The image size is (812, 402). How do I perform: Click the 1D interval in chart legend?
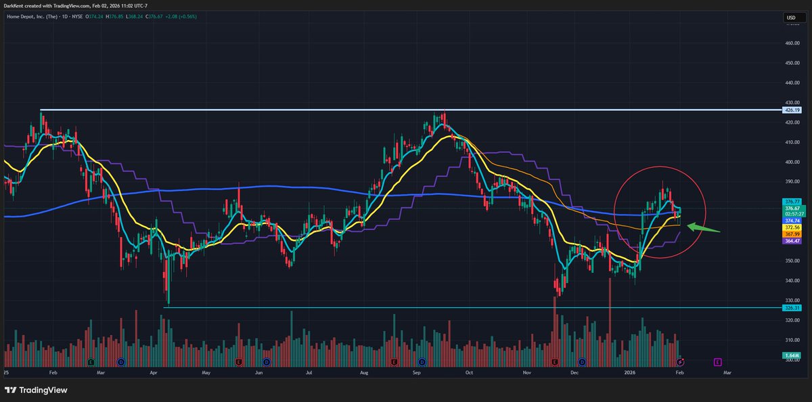click(x=66, y=16)
